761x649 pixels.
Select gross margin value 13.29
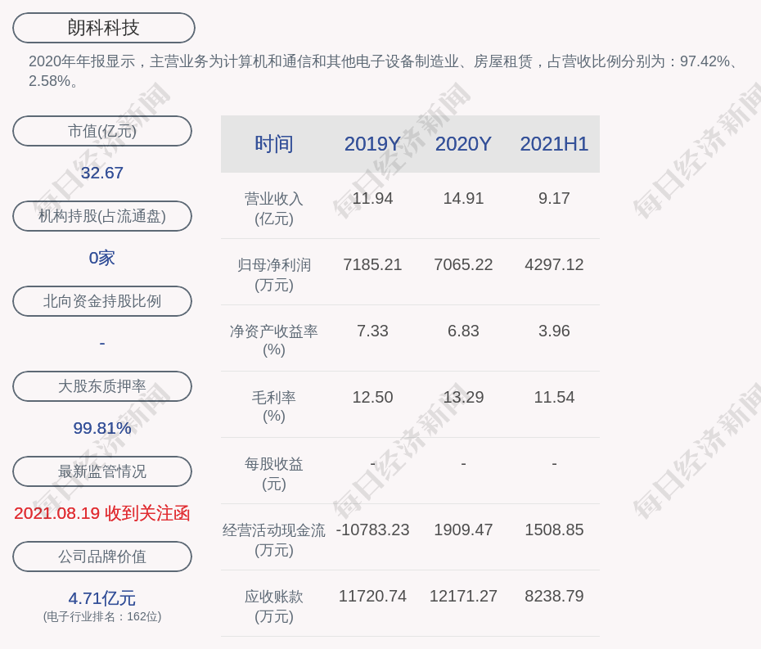click(463, 397)
